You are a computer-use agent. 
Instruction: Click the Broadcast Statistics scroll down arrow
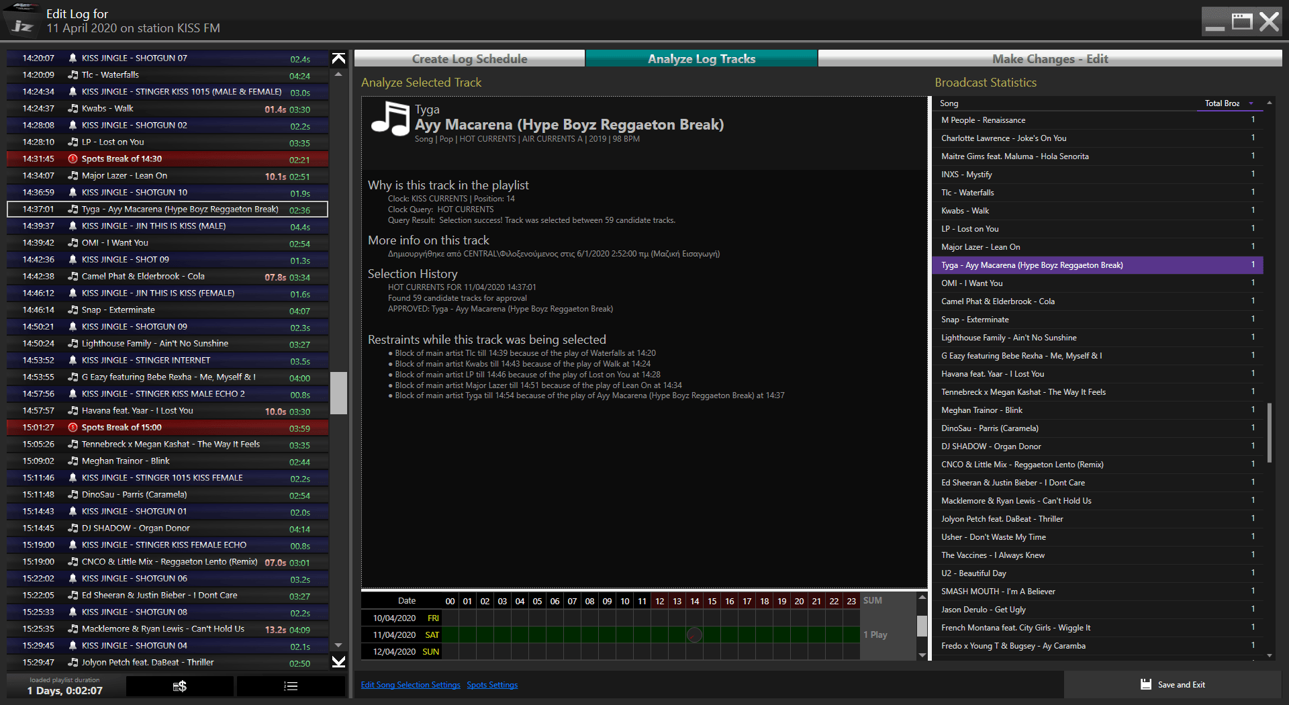(1270, 655)
